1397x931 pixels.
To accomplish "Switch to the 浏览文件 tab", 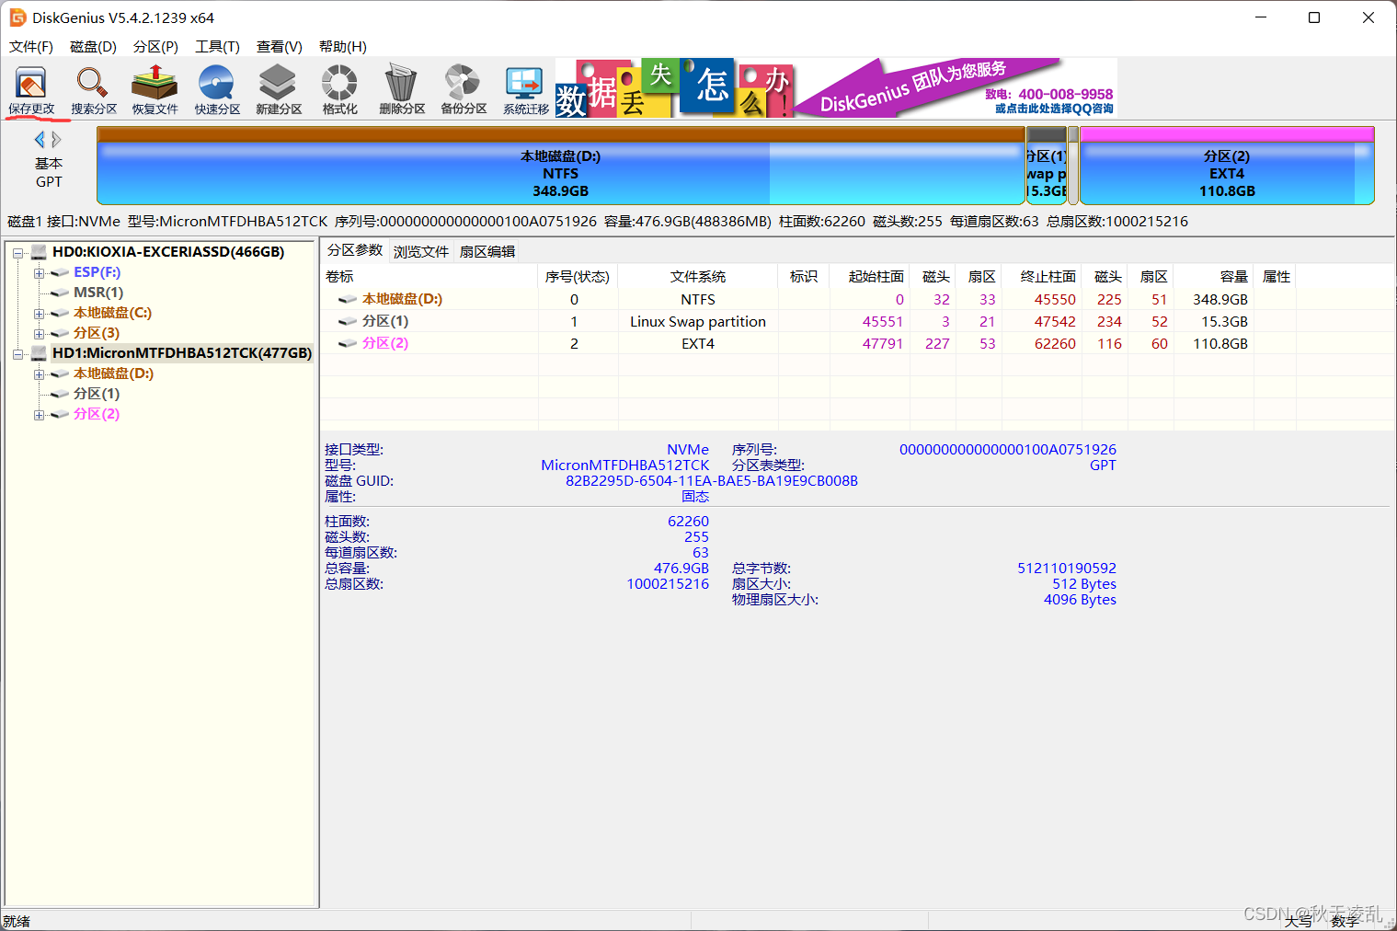I will tap(421, 251).
